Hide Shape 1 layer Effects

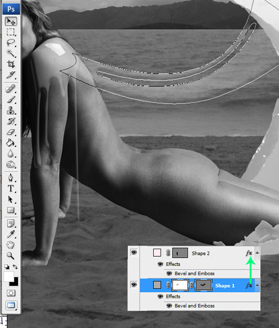[x=161, y=296]
